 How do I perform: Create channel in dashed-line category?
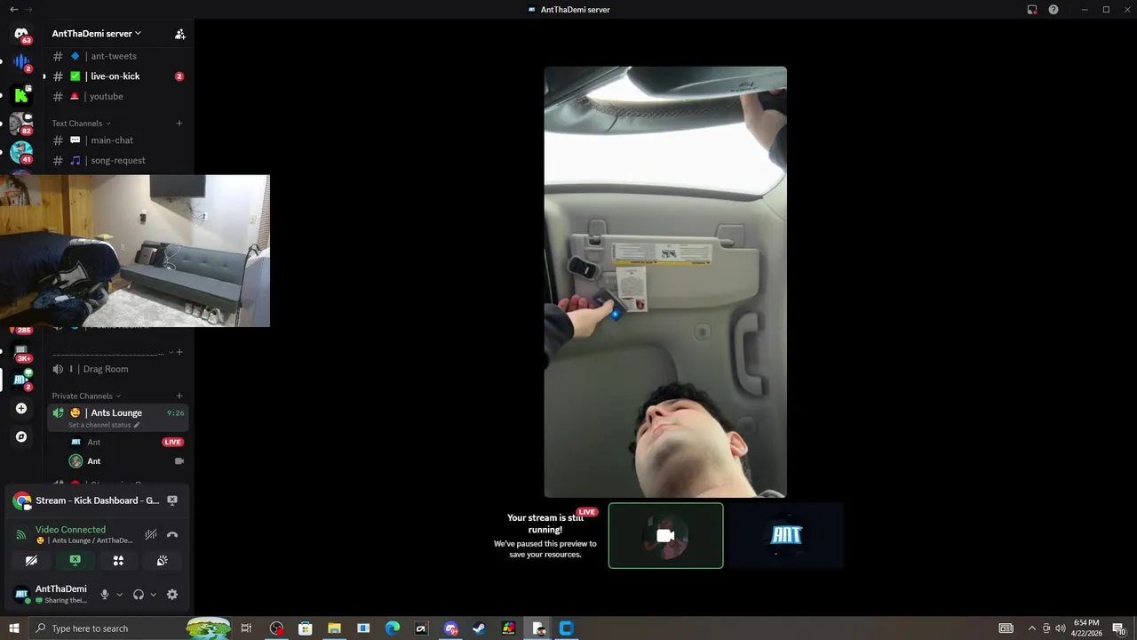[179, 352]
